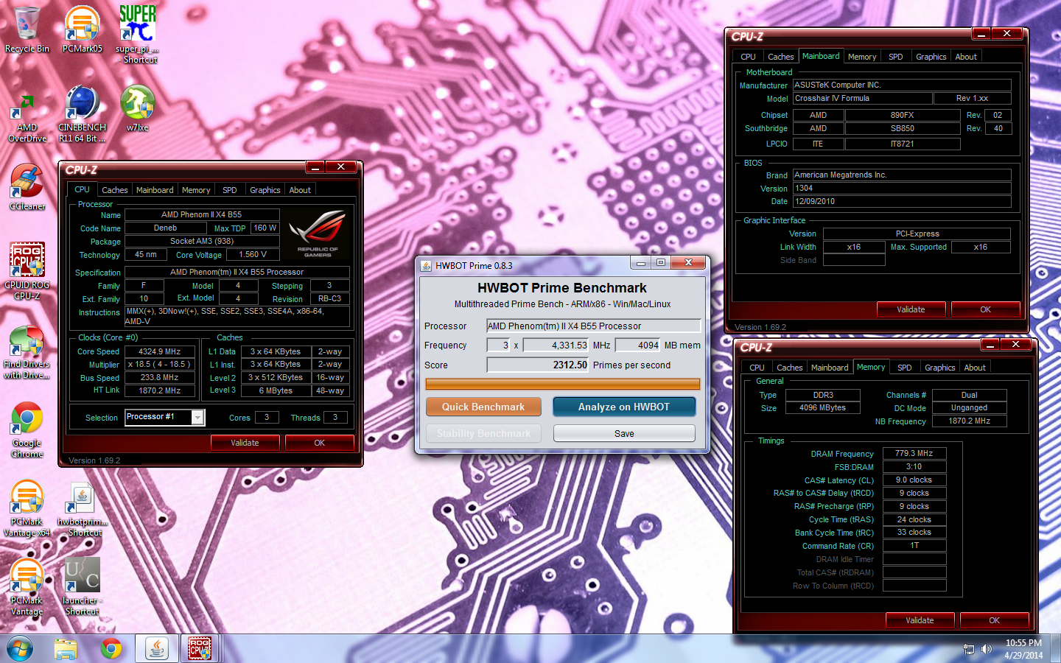Image resolution: width=1061 pixels, height=663 pixels.
Task: Click Quick Benchmark button
Action: (x=483, y=407)
